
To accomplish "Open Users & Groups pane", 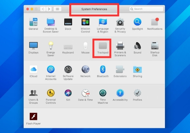I will tap(33, 97).
